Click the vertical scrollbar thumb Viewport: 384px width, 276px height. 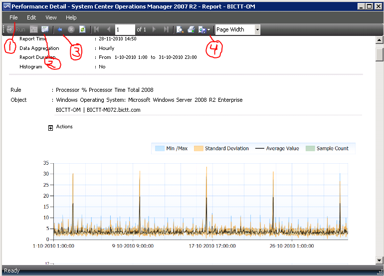(379, 54)
